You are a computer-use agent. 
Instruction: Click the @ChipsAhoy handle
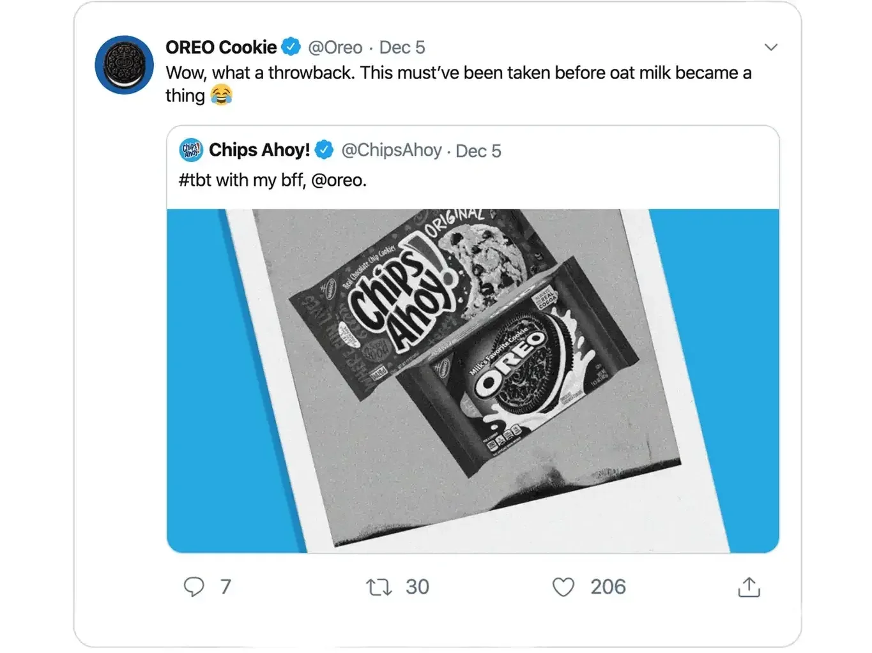click(x=392, y=150)
